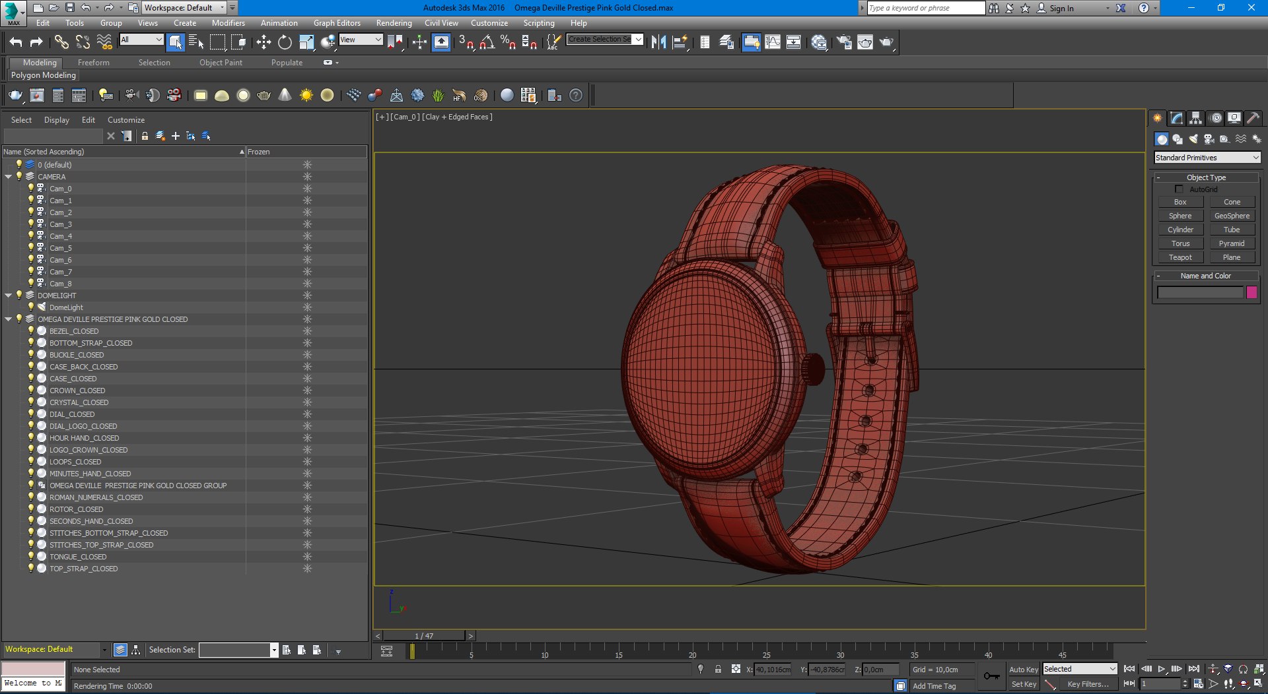Switch to the Freeform ribbon tab
This screenshot has height=694, width=1268.
coord(94,63)
